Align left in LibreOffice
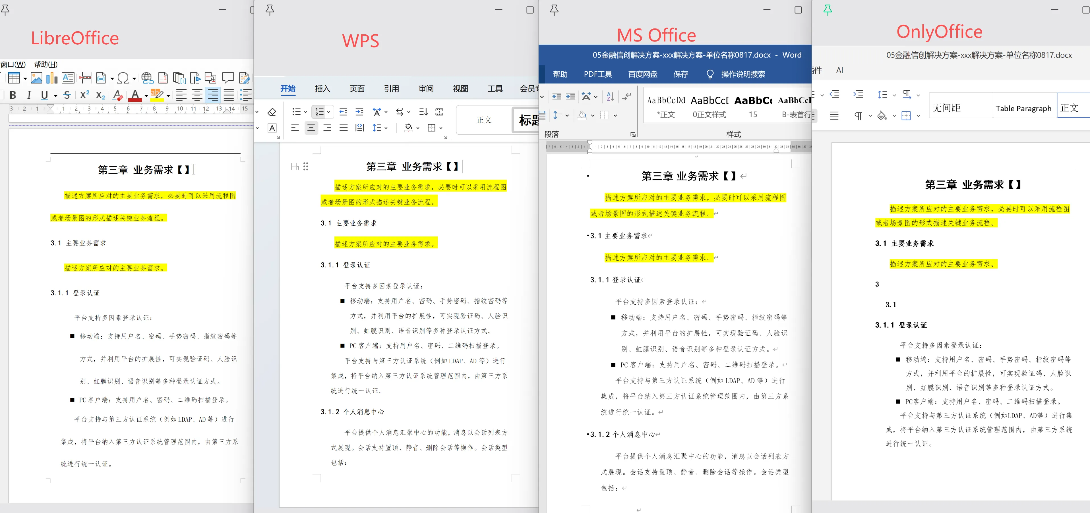 coord(181,95)
